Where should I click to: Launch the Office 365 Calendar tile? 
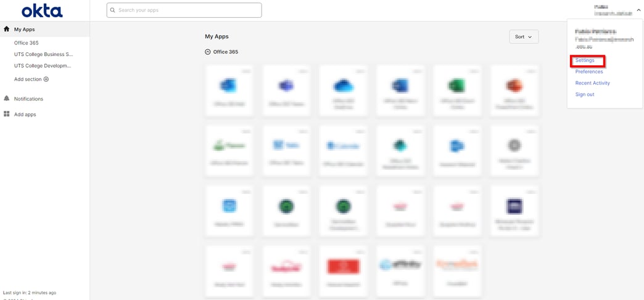[x=344, y=151]
